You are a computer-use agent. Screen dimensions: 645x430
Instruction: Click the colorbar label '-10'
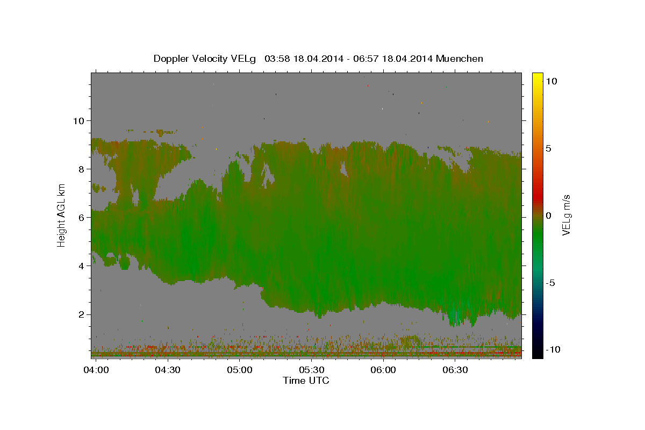coord(553,350)
